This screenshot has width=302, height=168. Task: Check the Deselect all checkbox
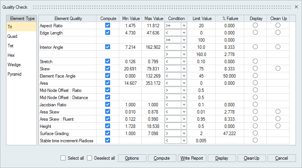pos(90,158)
